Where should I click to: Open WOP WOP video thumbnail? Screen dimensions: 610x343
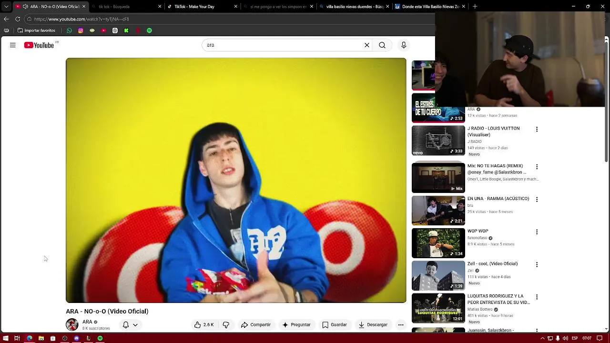438,243
